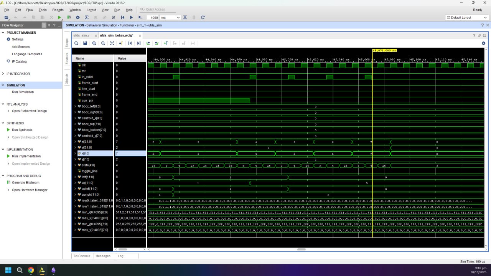
Task: Open the Tcl Console tab
Action: click(x=82, y=256)
